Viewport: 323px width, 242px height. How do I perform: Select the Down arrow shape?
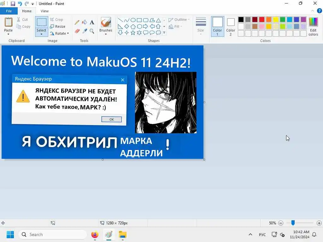pyautogui.click(x=120, y=33)
